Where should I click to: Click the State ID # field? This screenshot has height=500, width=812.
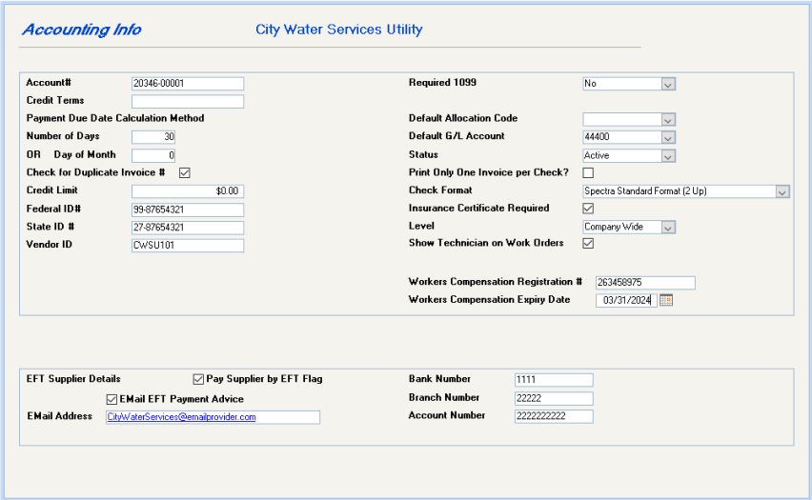188,228
